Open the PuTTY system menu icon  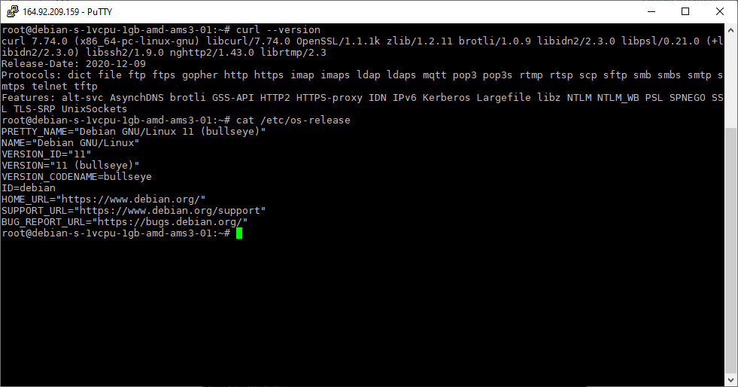[12, 11]
